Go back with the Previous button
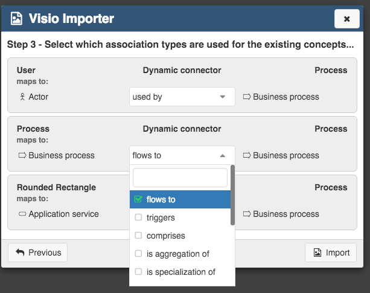 click(37, 253)
